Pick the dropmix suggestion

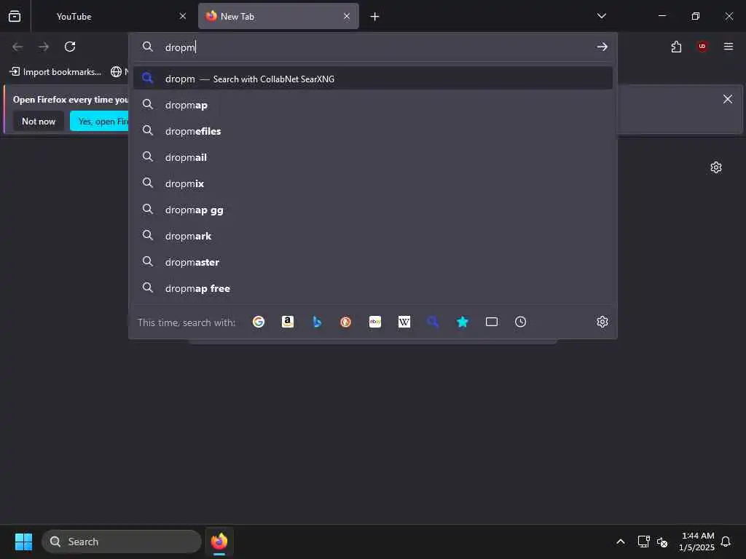(373, 183)
